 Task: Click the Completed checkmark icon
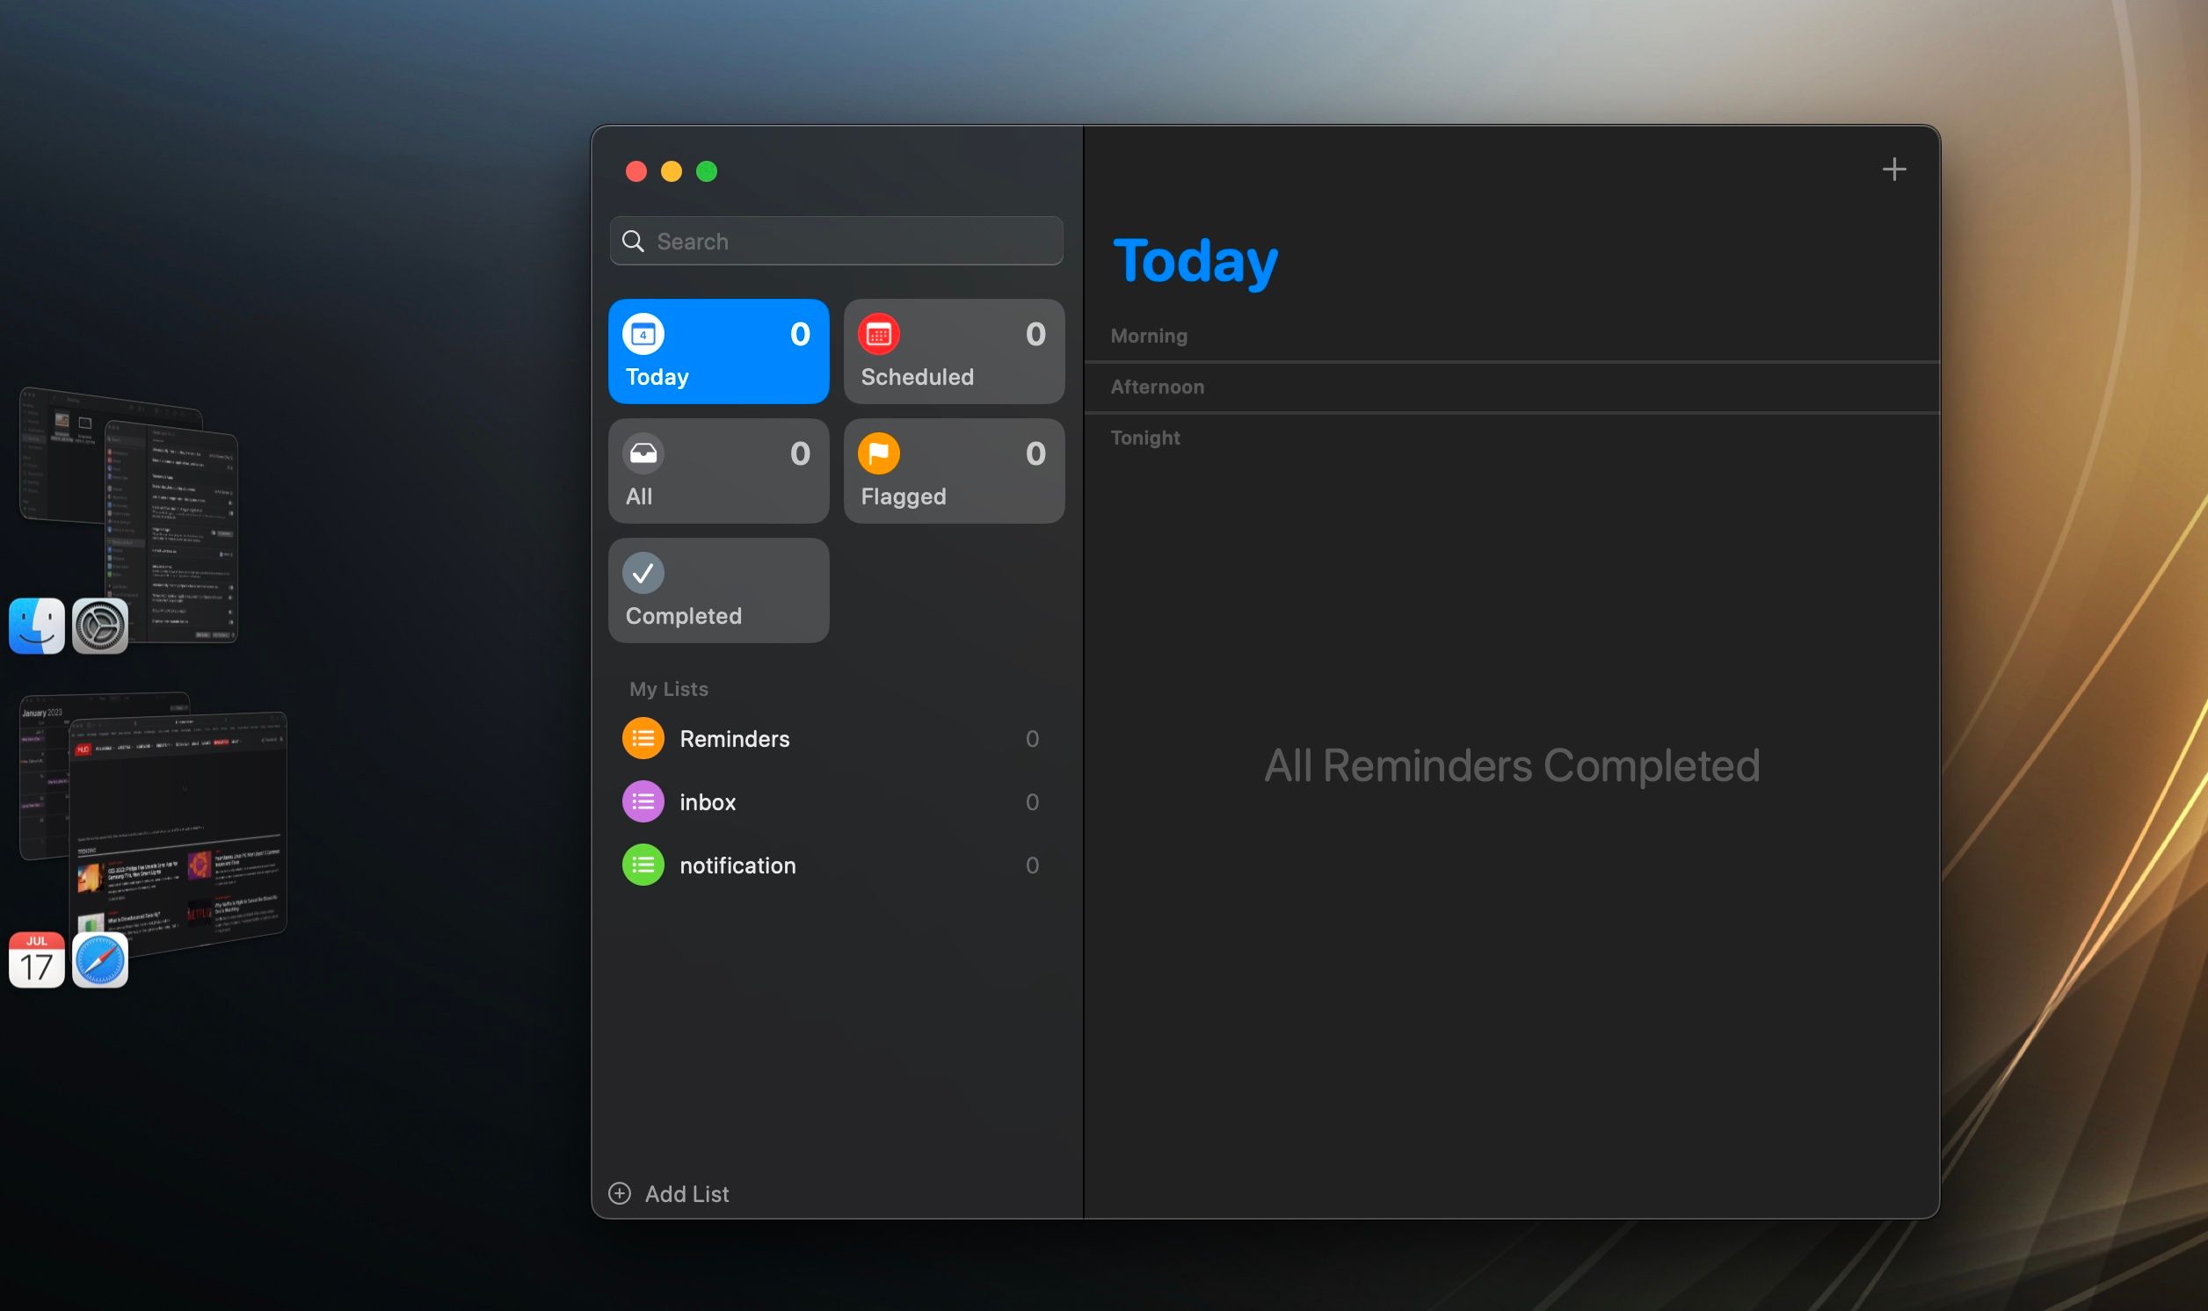pos(643,572)
